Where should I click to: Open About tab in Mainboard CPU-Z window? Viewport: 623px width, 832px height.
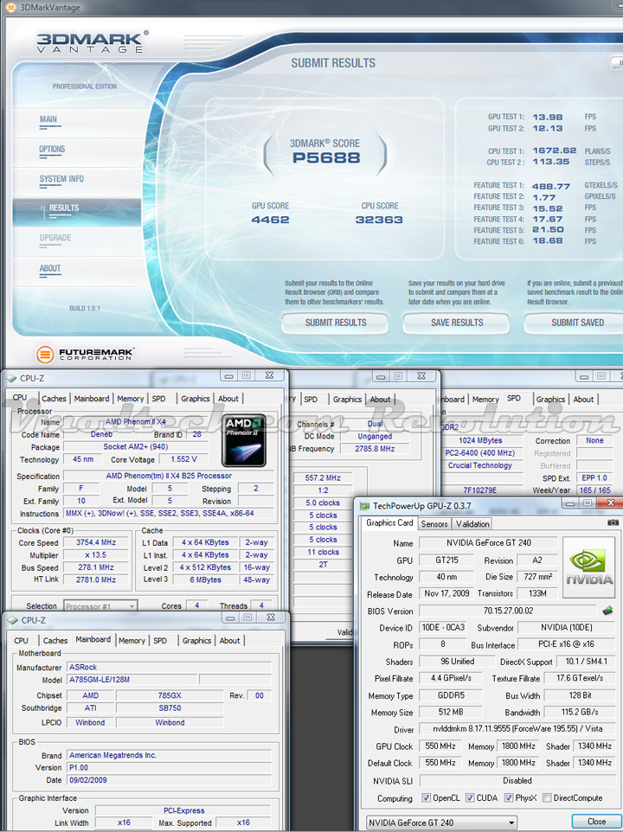click(x=230, y=641)
